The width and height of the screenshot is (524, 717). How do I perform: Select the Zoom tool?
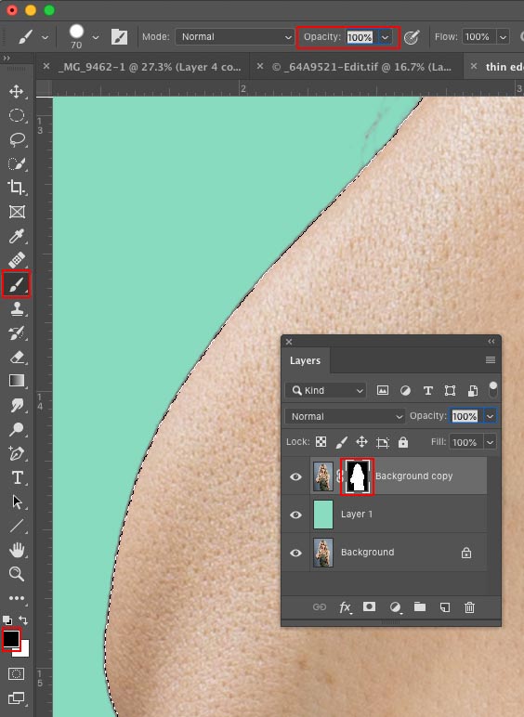coord(17,574)
